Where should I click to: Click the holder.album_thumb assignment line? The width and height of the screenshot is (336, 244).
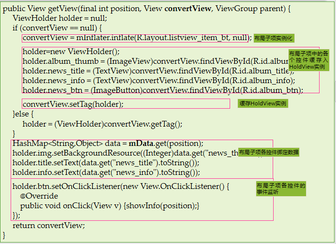click(156, 61)
